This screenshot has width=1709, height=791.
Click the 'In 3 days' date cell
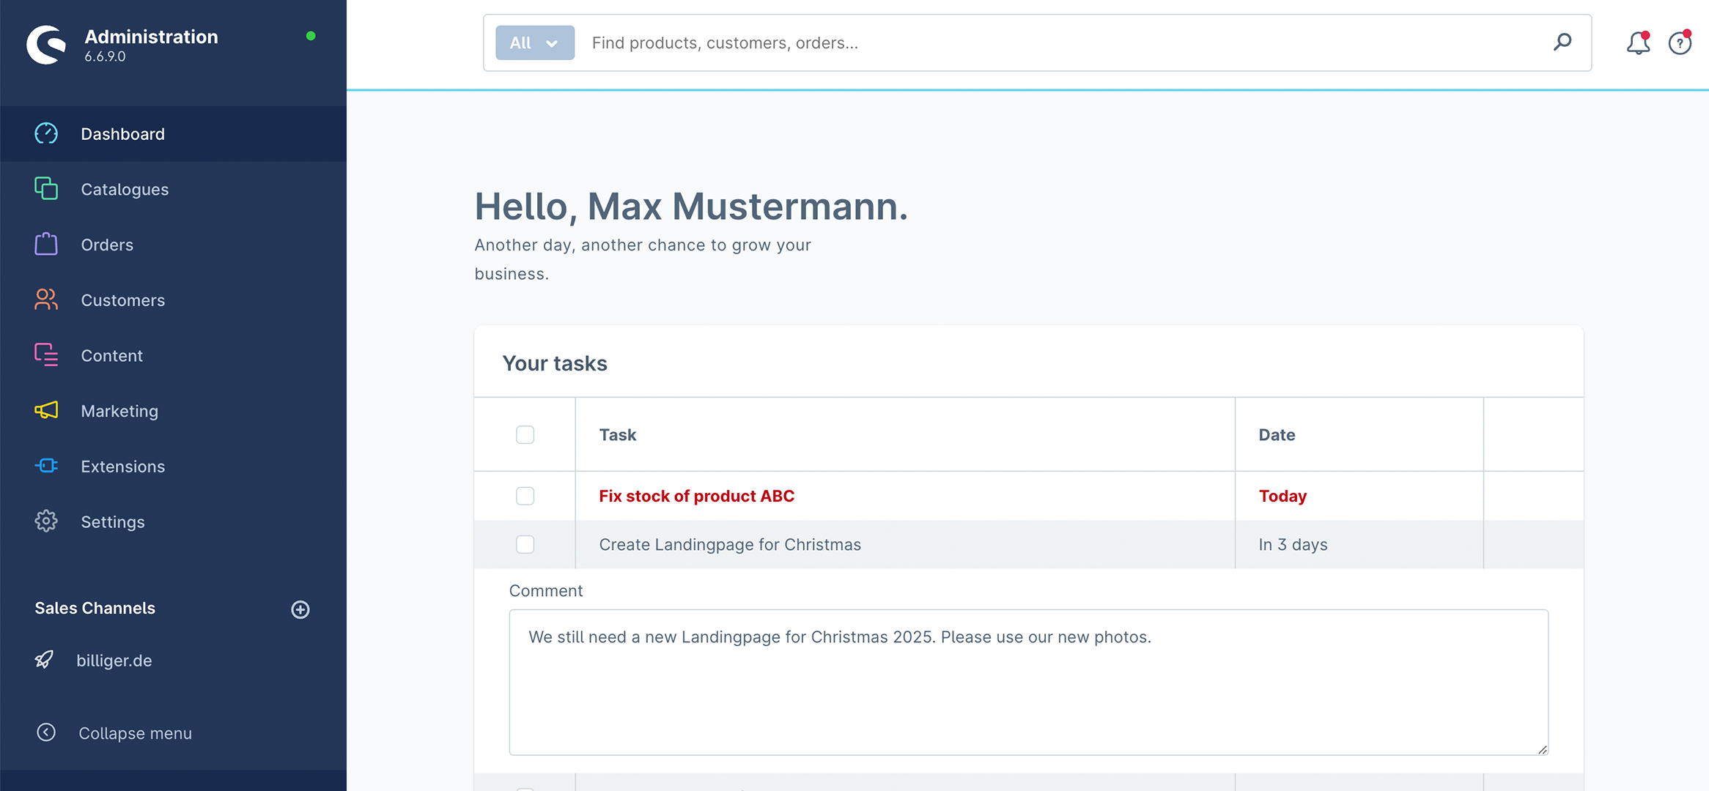pos(1293,545)
